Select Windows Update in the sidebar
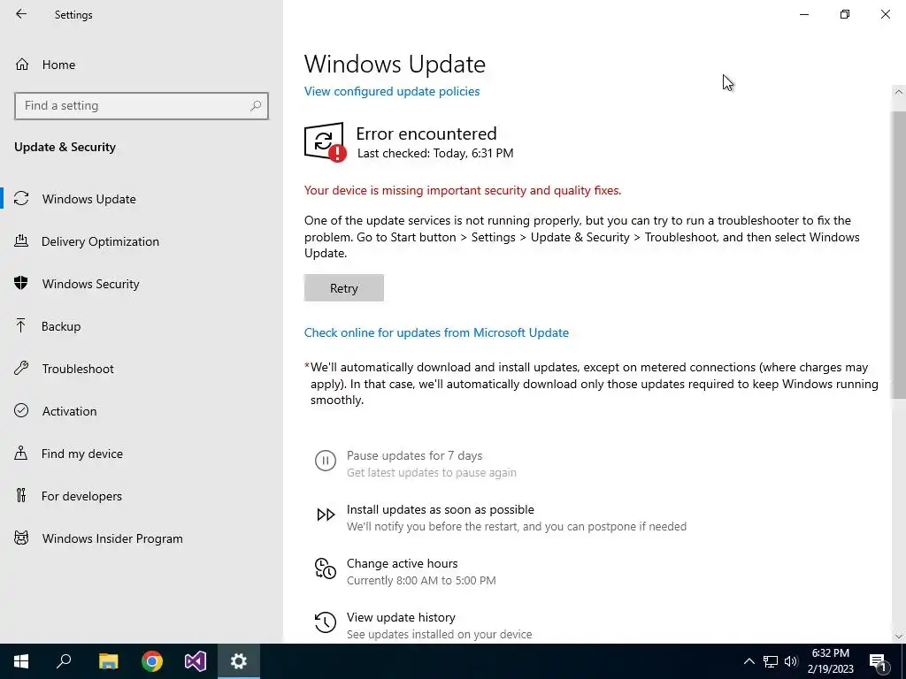Screen dimensions: 906x679 pyautogui.click(x=142, y=199)
